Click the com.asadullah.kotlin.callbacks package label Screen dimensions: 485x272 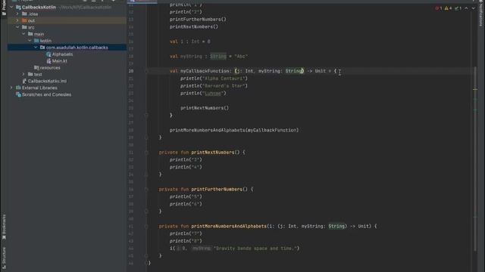coord(77,48)
